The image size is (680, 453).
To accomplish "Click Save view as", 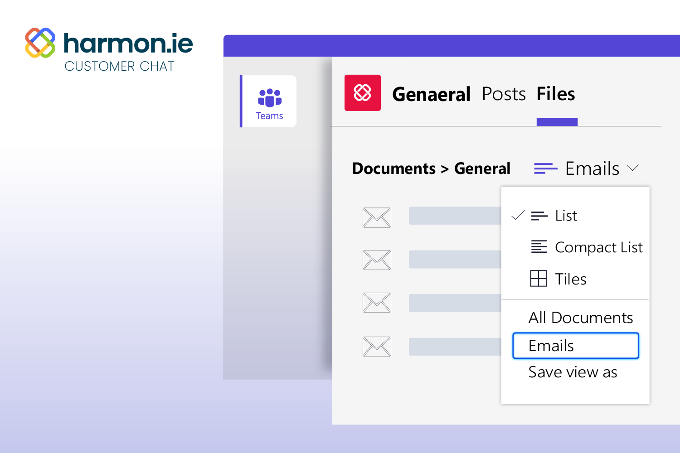I will coord(573,372).
